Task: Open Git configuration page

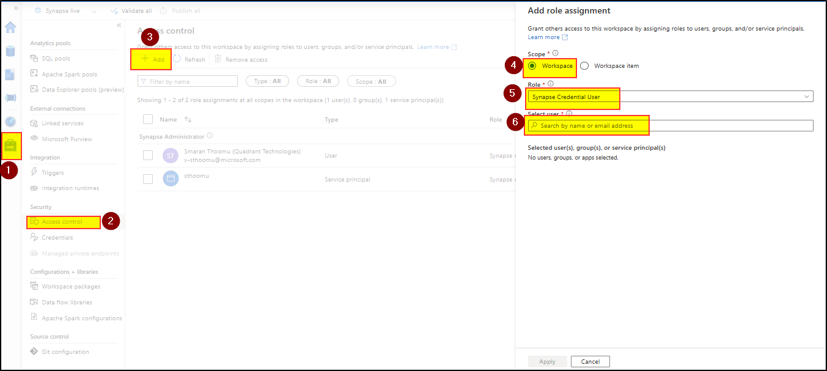Action: click(x=65, y=352)
